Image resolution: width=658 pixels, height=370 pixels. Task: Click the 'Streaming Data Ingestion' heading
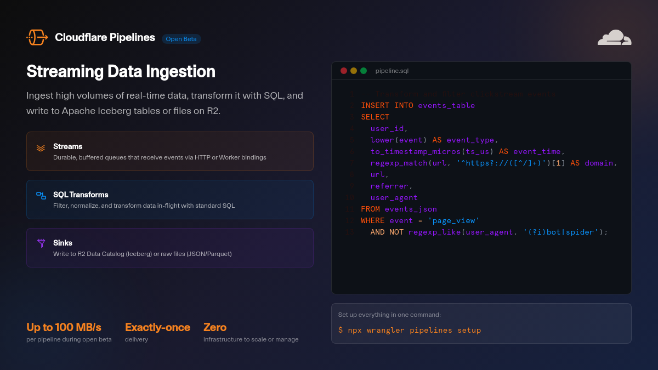[121, 71]
